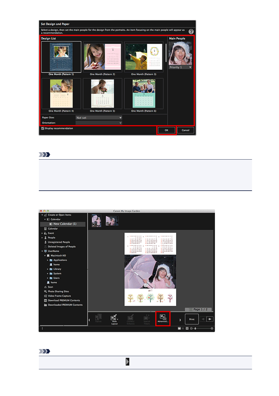Expand the People tree node

[42, 238]
